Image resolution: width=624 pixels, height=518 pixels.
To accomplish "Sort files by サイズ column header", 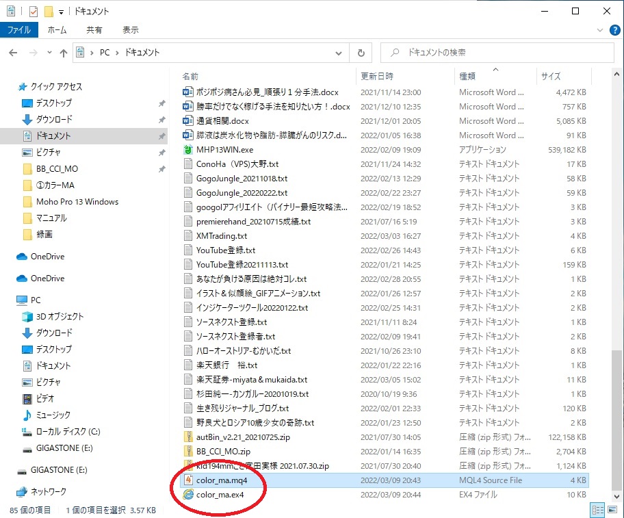I will tap(551, 76).
